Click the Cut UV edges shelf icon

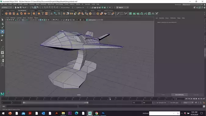pos(157,13)
